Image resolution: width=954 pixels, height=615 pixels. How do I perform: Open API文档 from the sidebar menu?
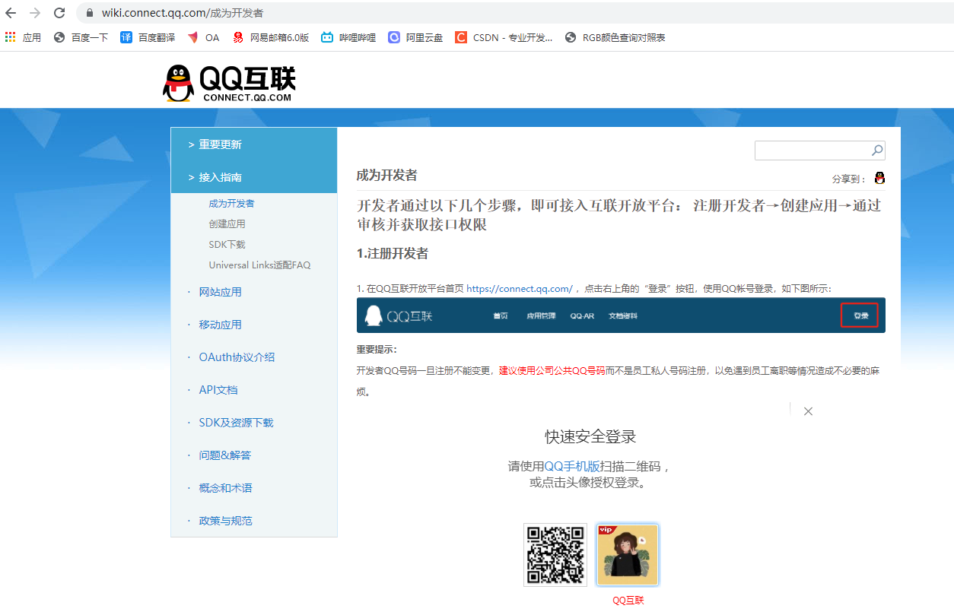tap(218, 389)
